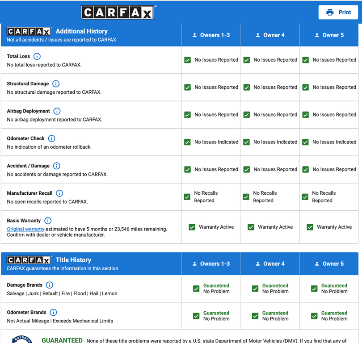The height and width of the screenshot is (343, 362).
Task: Click the CARFAX logo in the top header
Action: point(118,13)
